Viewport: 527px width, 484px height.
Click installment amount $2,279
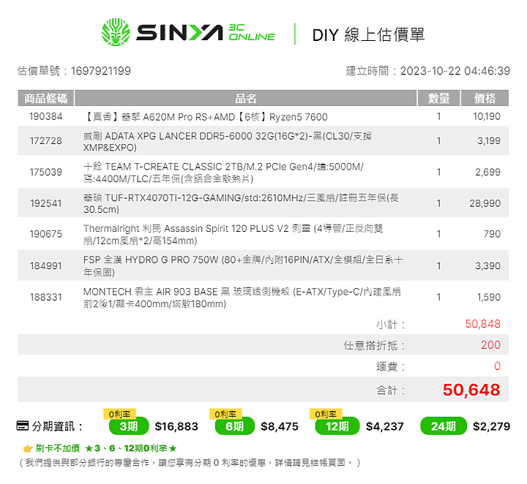pos(491,426)
